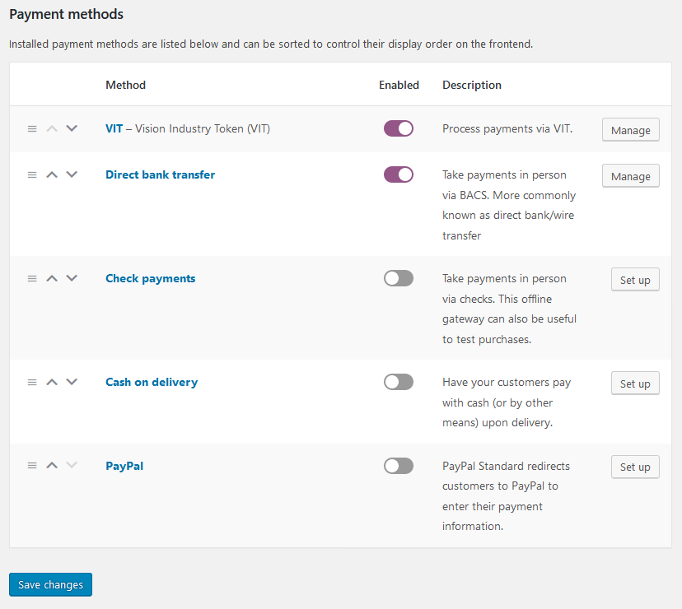Screen dimensions: 682x609
Task: Move PayPal up with arrow icon
Action: click(x=52, y=466)
